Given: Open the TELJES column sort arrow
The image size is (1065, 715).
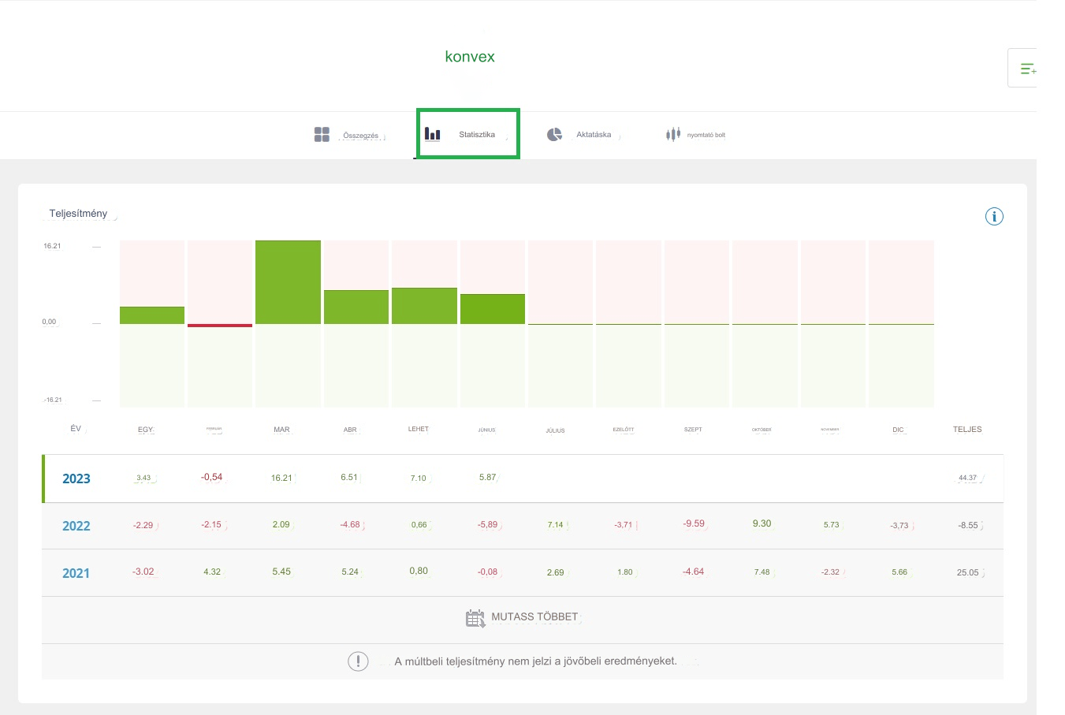Looking at the screenshot, I should tap(967, 429).
